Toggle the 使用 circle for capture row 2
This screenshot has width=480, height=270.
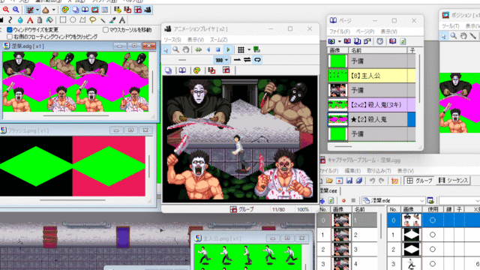pyautogui.click(x=433, y=249)
